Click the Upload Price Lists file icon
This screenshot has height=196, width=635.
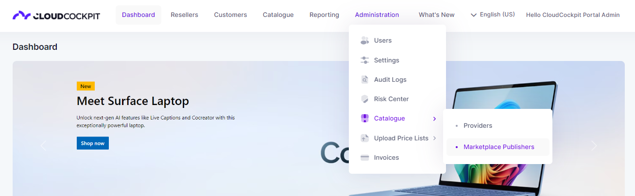(365, 138)
